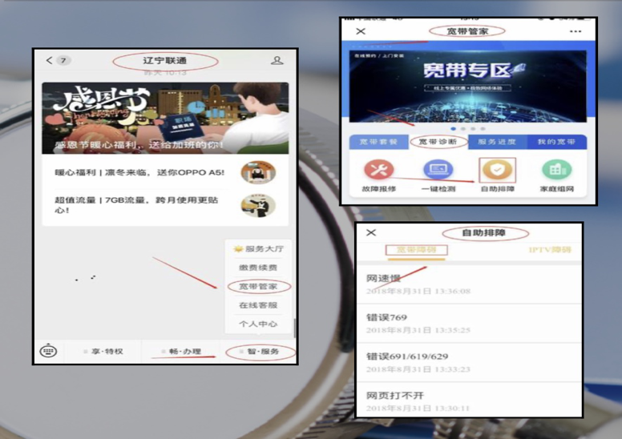Select the 宽带障碍 tab

[417, 250]
